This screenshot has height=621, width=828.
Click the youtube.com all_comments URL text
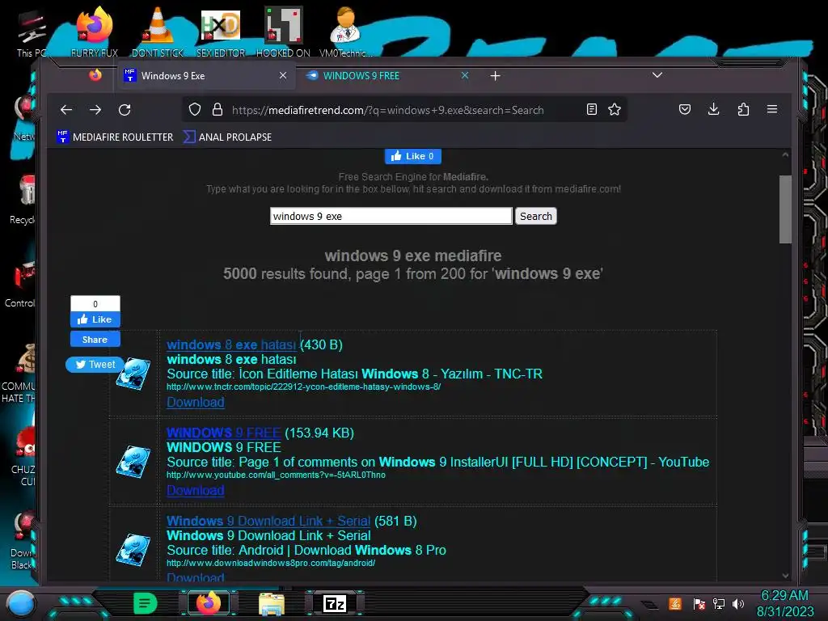coord(276,475)
